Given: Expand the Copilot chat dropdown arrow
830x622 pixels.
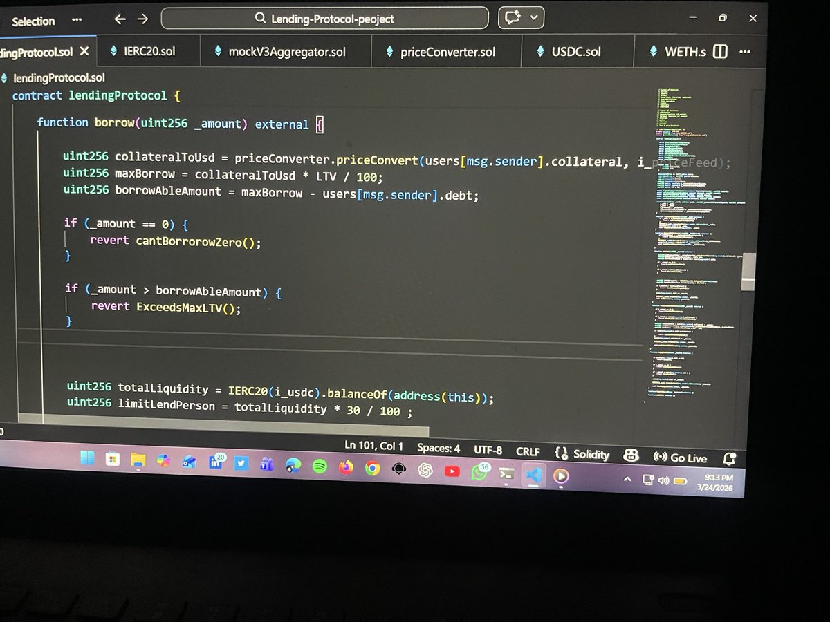Looking at the screenshot, I should tap(535, 18).
